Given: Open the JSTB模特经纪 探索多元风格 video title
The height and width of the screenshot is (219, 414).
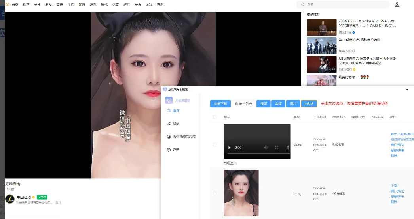Looking at the screenshot, I should tap(367, 60).
